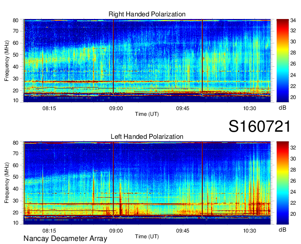Image resolution: width=301 pixels, height=244 pixels.
Task: Click the 20 MHz tick on Left Handed plot
Action: (15, 213)
